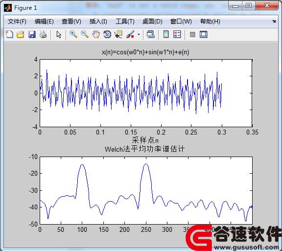282x251 pixels.
Task: Toggle the Data Cursor tool
Action: 118,34
